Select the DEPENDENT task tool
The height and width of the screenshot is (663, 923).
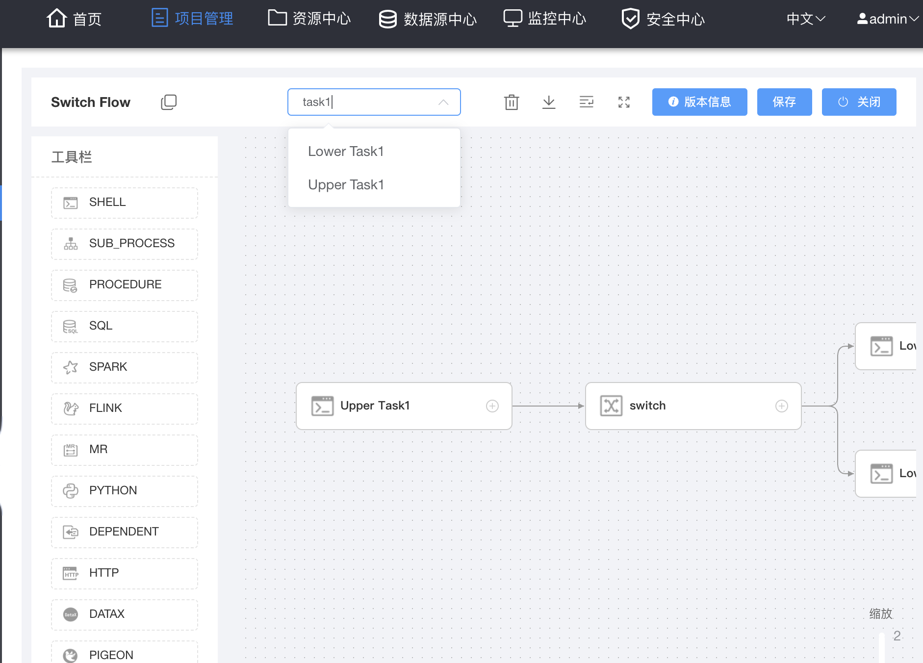[x=125, y=532]
